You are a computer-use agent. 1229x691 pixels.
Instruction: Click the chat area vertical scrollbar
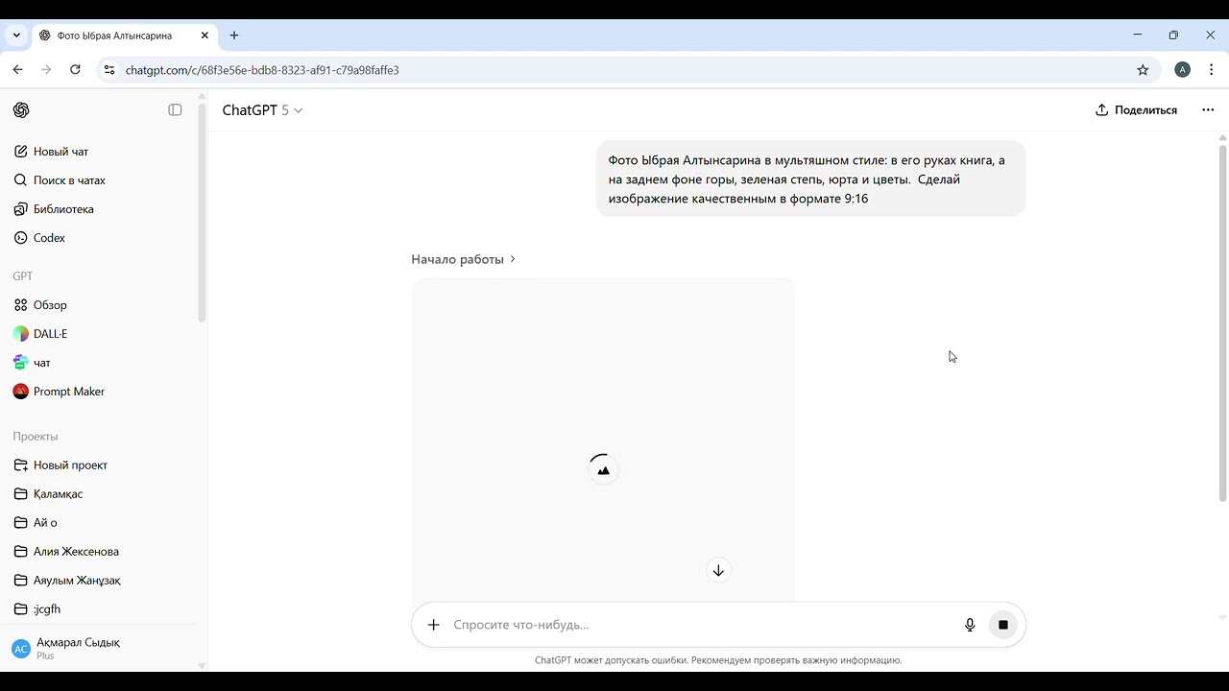(1222, 322)
